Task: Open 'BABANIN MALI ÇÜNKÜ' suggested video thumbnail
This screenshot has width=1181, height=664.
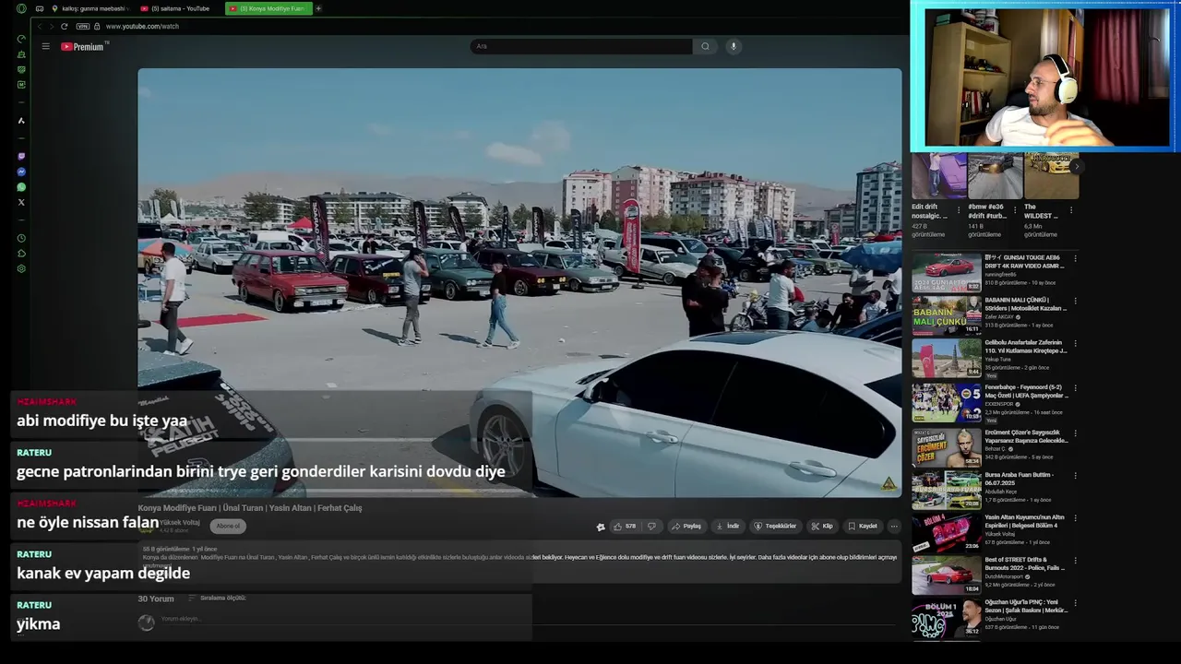Action: [947, 315]
